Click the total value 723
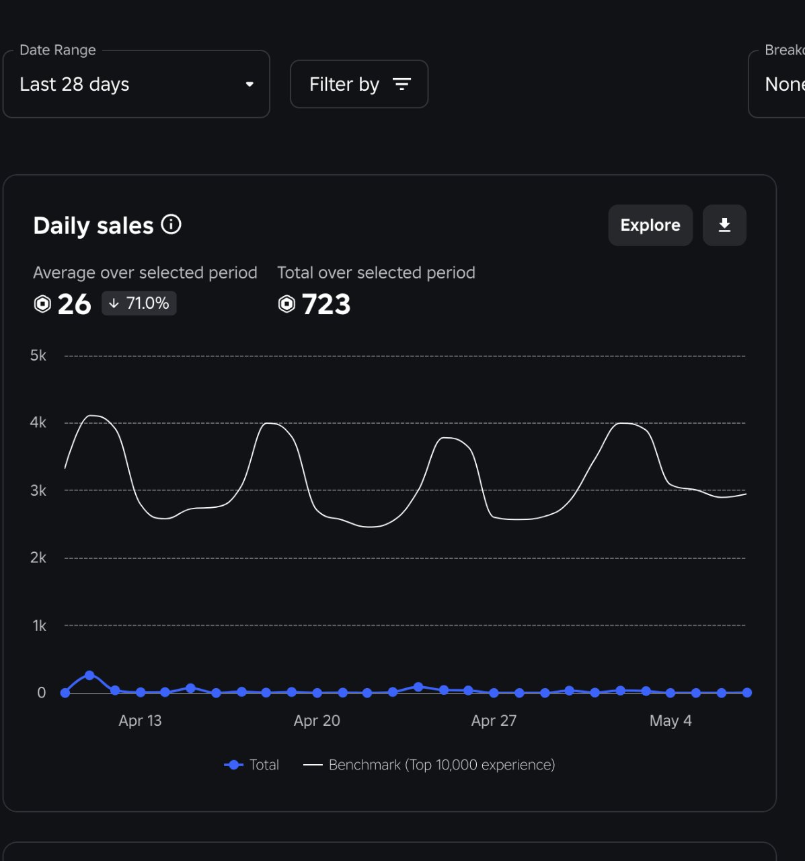This screenshot has height=861, width=805. click(326, 304)
